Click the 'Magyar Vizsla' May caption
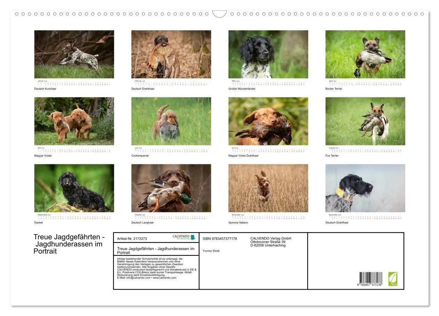This screenshot has width=439, height=316. pyautogui.click(x=43, y=156)
